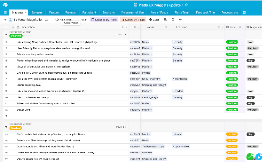Open the hamburger tables list menu
The height and width of the screenshot is (162, 262).
click(x=5, y=13)
